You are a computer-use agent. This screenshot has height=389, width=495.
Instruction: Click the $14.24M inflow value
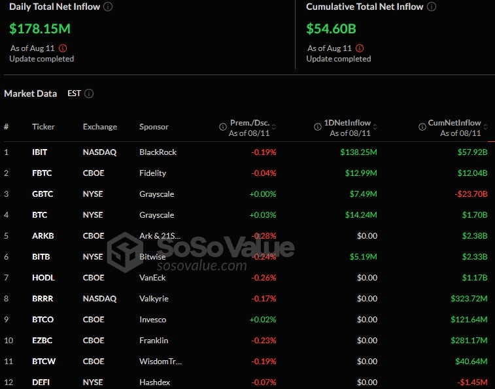(x=361, y=215)
